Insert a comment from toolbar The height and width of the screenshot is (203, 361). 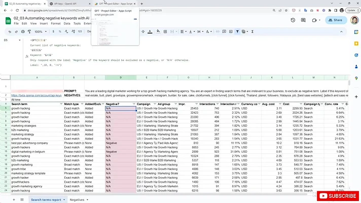point(224,31)
